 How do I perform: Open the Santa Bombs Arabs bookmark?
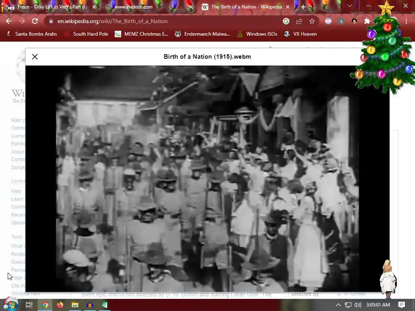click(32, 34)
